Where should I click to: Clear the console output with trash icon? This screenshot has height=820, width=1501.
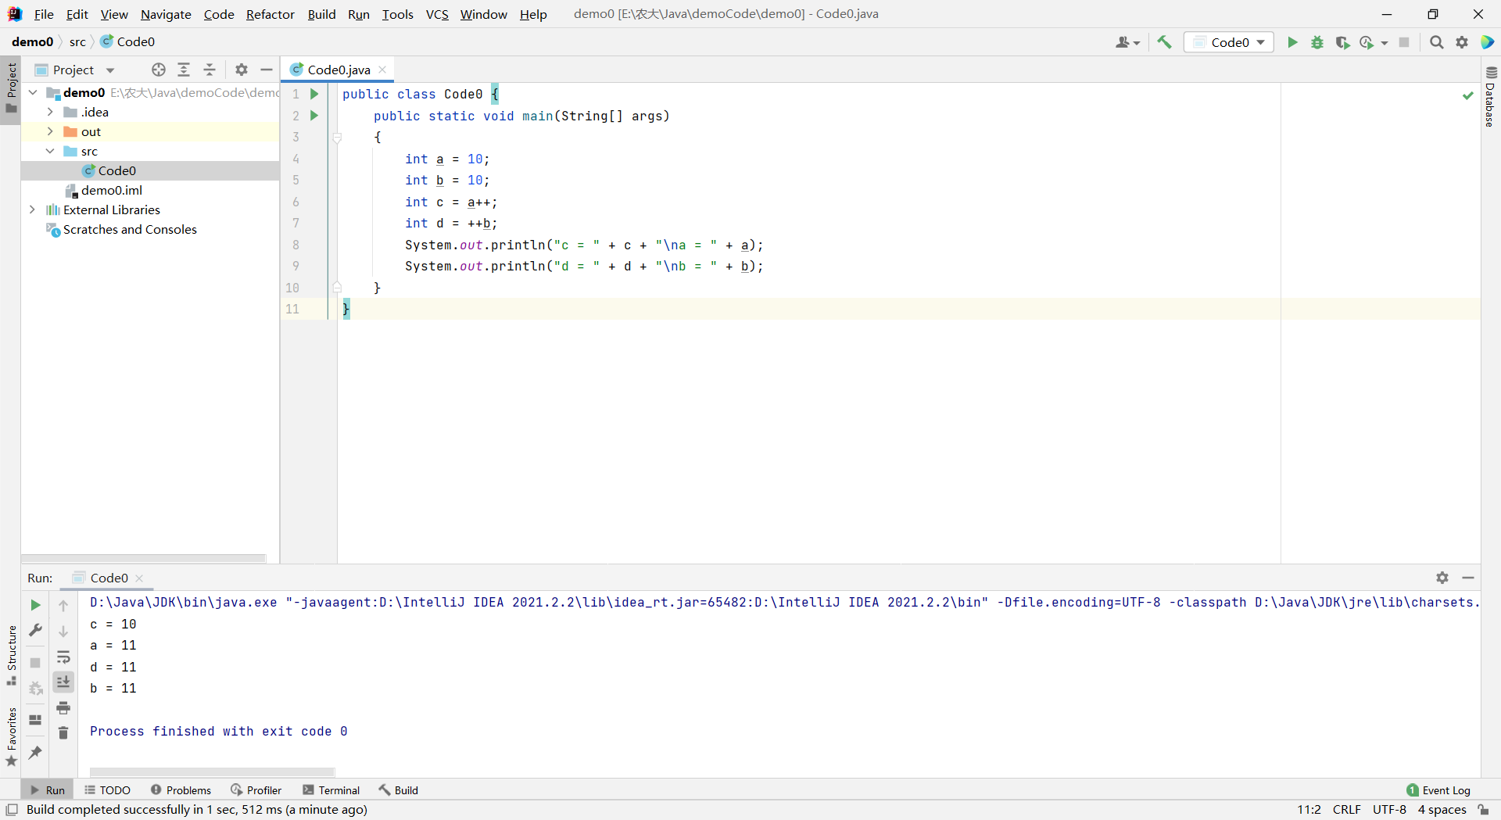coord(63,733)
